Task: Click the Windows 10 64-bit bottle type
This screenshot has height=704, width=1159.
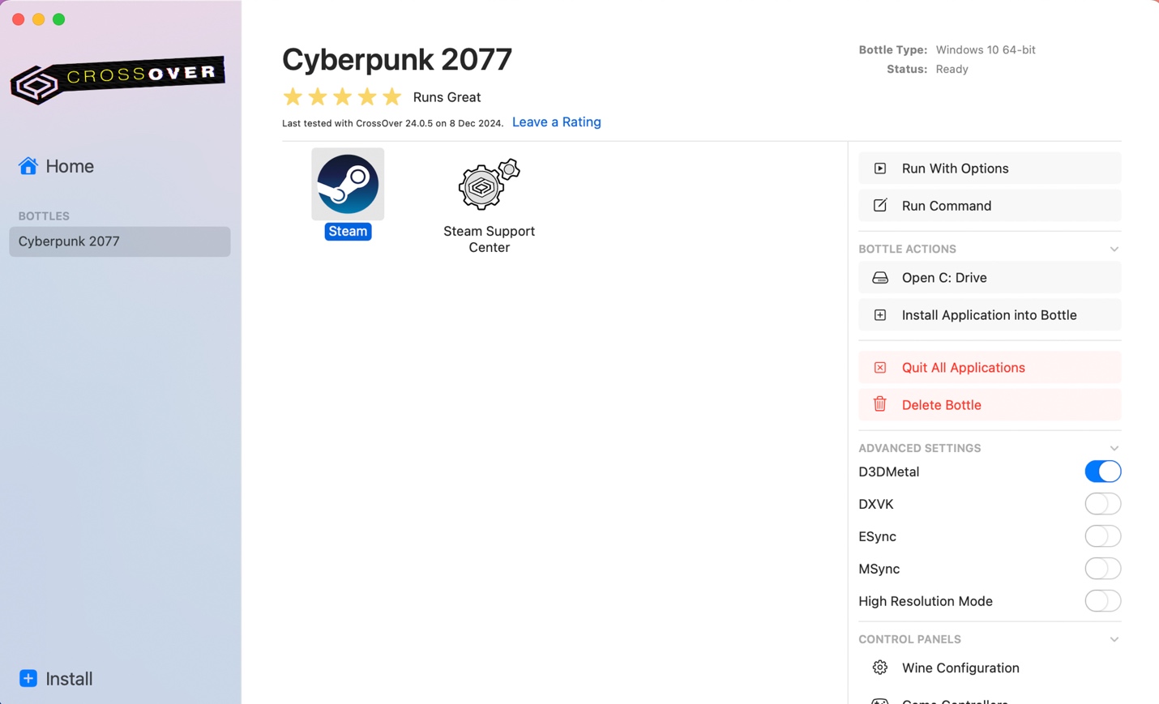Action: (x=986, y=49)
